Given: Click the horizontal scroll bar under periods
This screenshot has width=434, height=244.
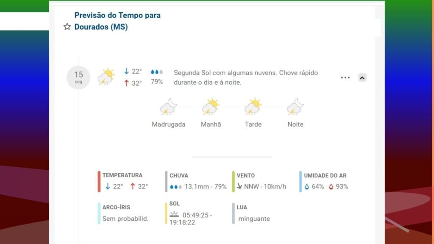Looking at the screenshot, I should tap(232, 157).
